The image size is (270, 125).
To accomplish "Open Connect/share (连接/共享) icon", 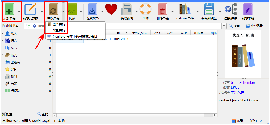I will 231,9.
